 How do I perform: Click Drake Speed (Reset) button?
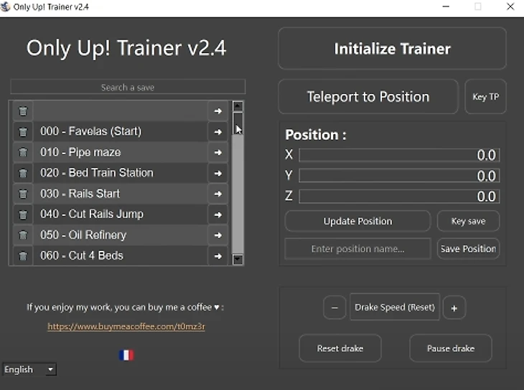[x=395, y=307]
